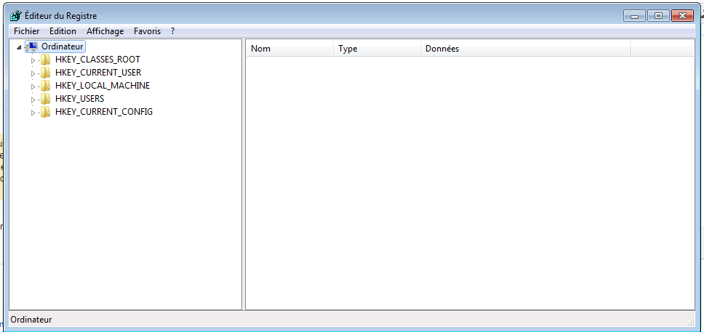Select the Ordinateur tree label
This screenshot has width=704, height=332.
pos(62,46)
